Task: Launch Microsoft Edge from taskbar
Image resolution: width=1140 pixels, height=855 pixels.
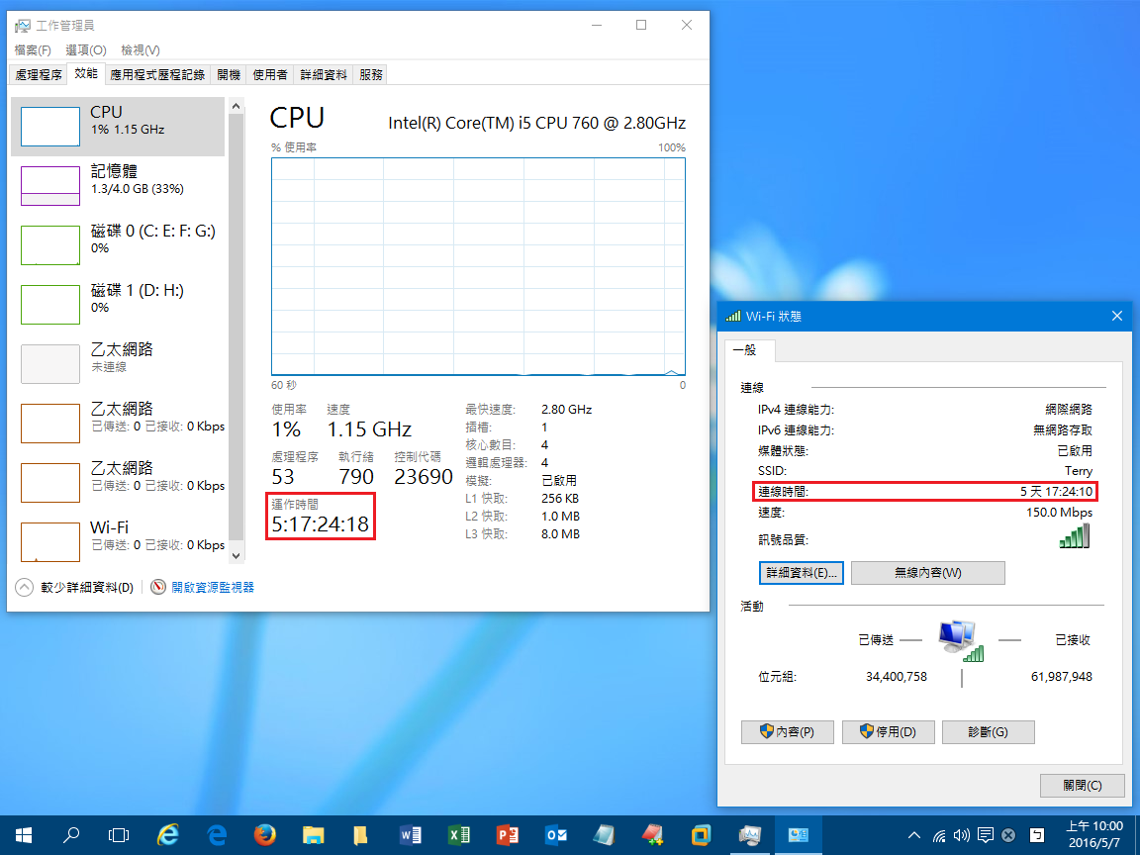Action: click(217, 835)
